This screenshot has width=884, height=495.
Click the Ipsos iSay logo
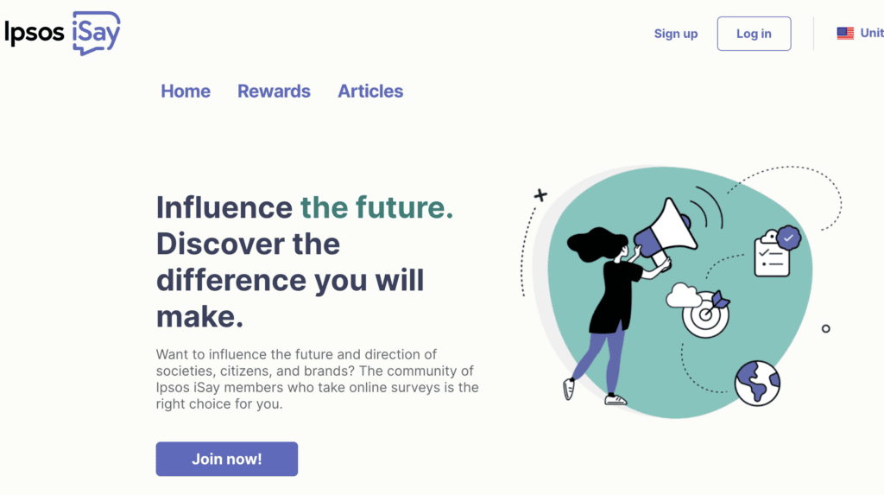point(62,33)
